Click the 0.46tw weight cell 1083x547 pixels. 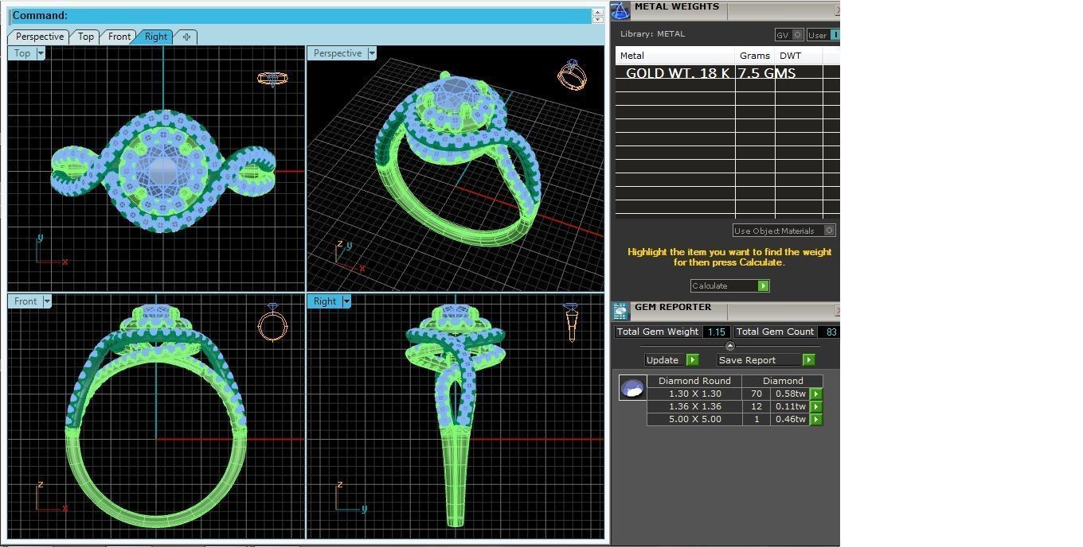(x=790, y=419)
